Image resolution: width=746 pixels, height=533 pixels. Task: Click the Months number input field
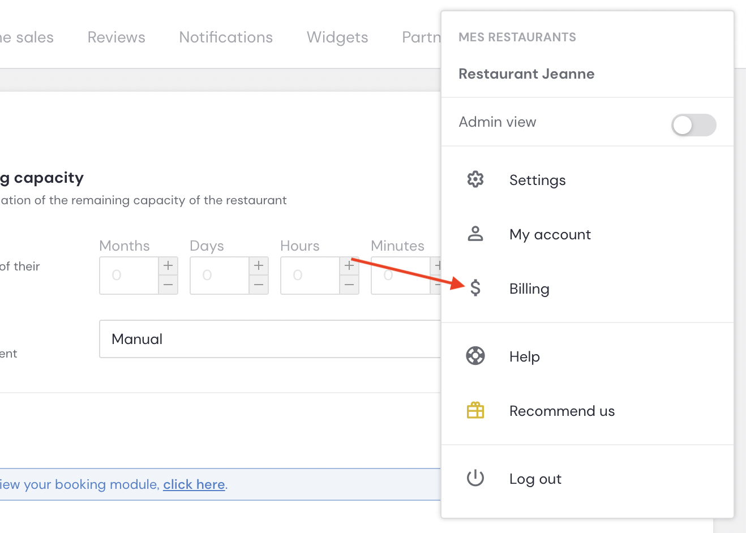128,276
